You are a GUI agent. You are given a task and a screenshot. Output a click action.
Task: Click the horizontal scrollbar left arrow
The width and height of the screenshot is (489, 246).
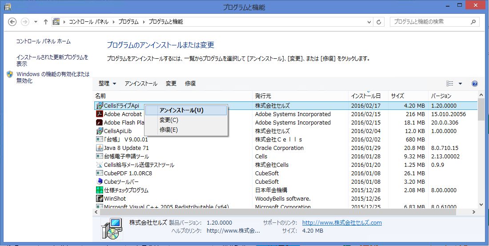pos(96,212)
